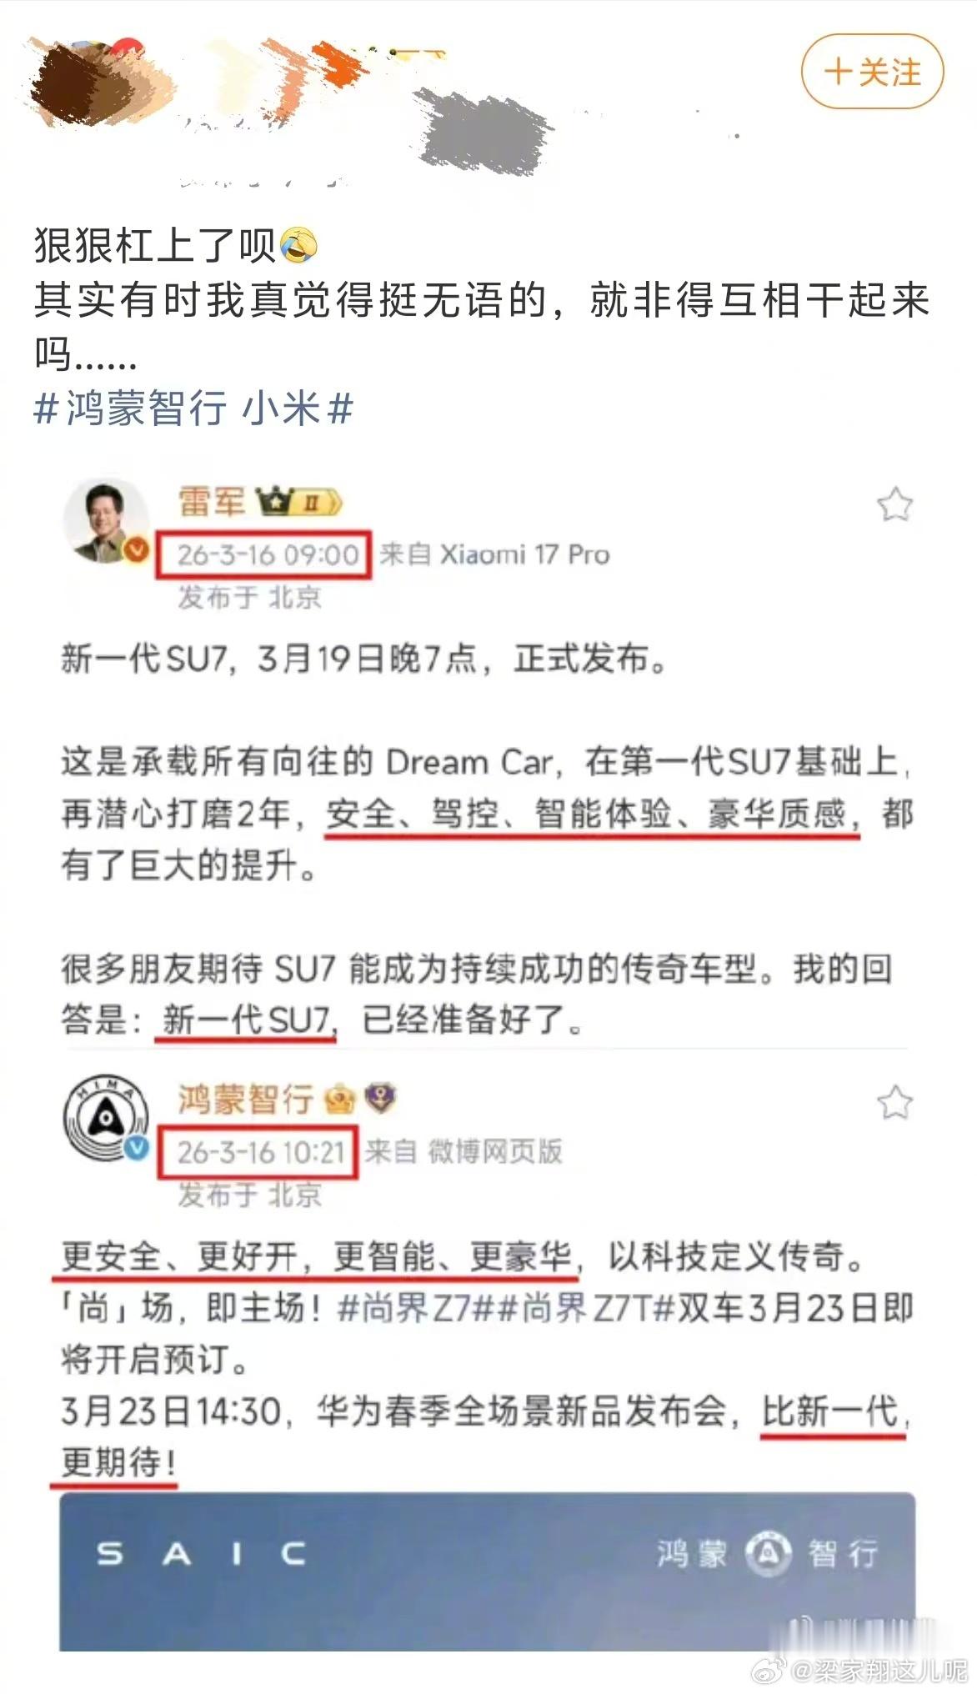Open the 鸿蒙智行 小米 hashtag topic
The height and width of the screenshot is (1694, 977).
tap(193, 408)
